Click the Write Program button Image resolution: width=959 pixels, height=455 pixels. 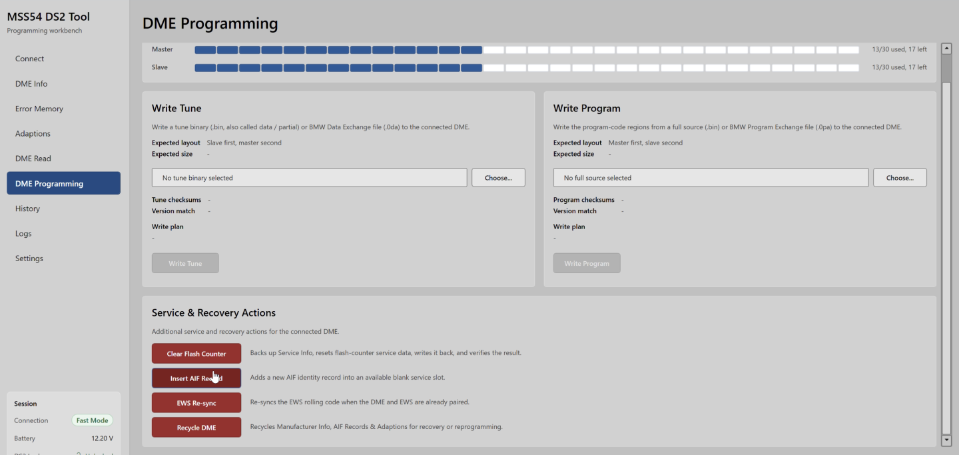point(587,263)
